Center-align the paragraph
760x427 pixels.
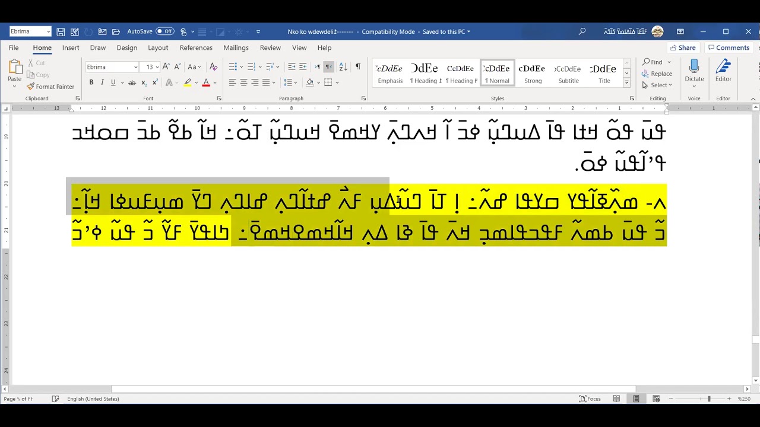point(243,82)
